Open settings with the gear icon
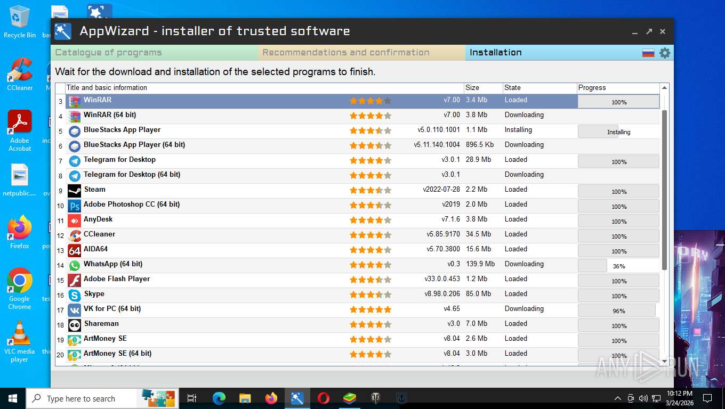The height and width of the screenshot is (409, 725). click(x=664, y=53)
